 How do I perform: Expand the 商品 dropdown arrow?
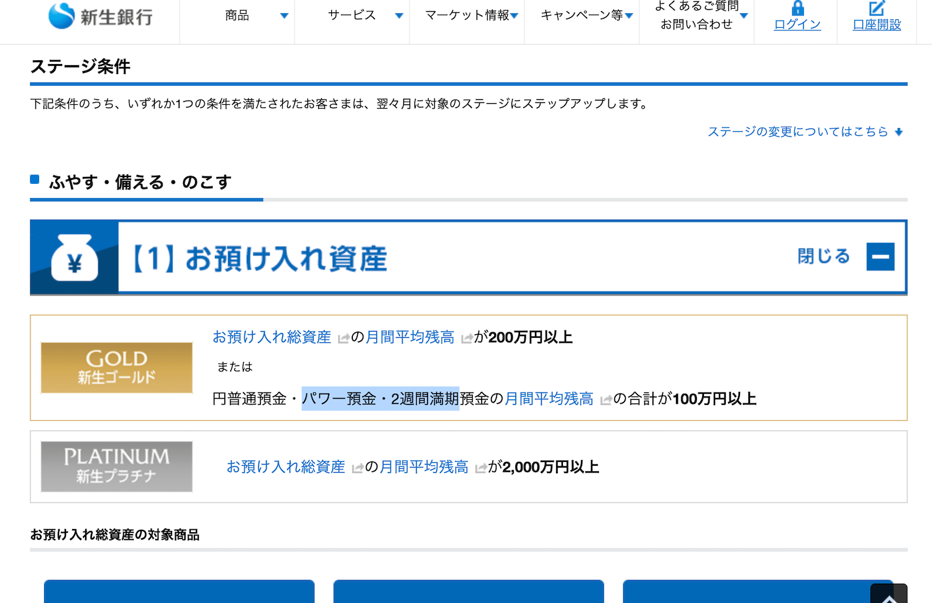(284, 16)
